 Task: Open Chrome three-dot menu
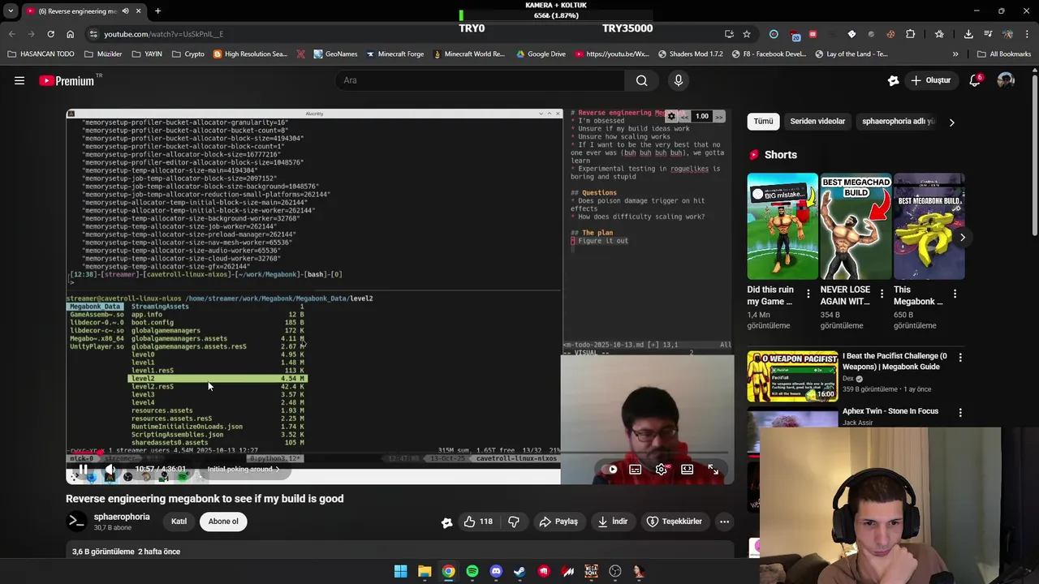[1028, 34]
